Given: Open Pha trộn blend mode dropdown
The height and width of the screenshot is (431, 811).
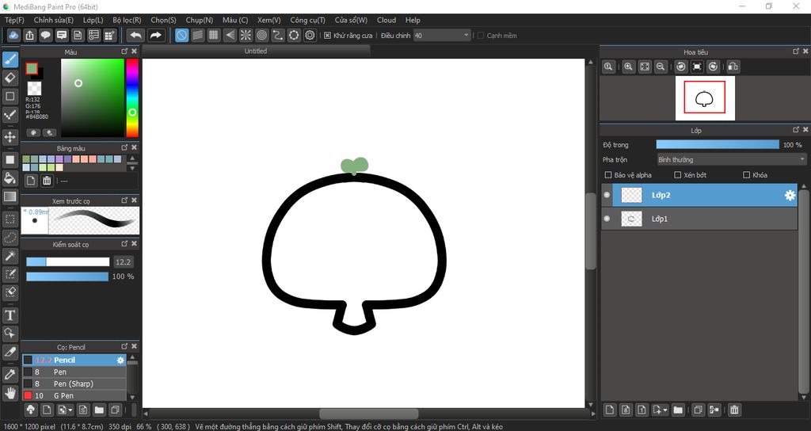Looking at the screenshot, I should coord(731,159).
